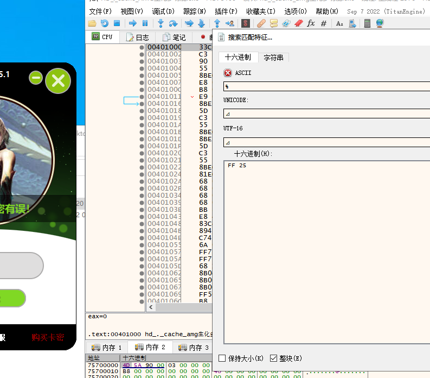The image size is (430, 378).
Task: Open the 插件(P) menu
Action: [226, 11]
